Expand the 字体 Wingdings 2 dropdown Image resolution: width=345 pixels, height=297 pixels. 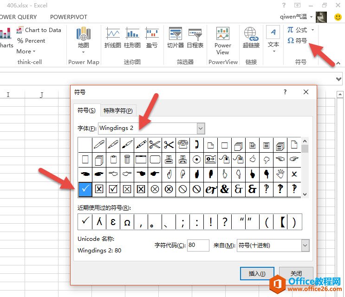(201, 129)
